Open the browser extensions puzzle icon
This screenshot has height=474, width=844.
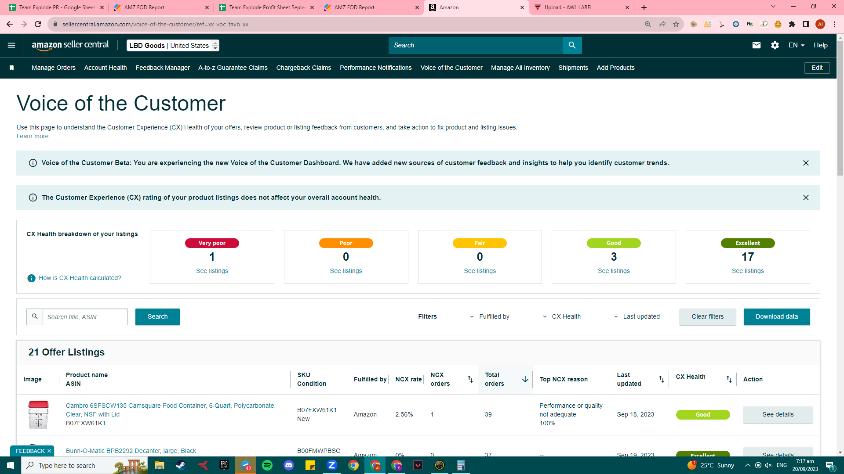pos(792,24)
